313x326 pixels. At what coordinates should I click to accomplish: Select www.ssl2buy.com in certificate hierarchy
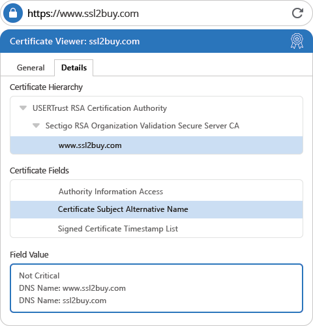(x=156, y=145)
